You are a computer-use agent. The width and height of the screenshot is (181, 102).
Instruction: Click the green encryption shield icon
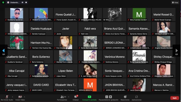coord(3,3)
